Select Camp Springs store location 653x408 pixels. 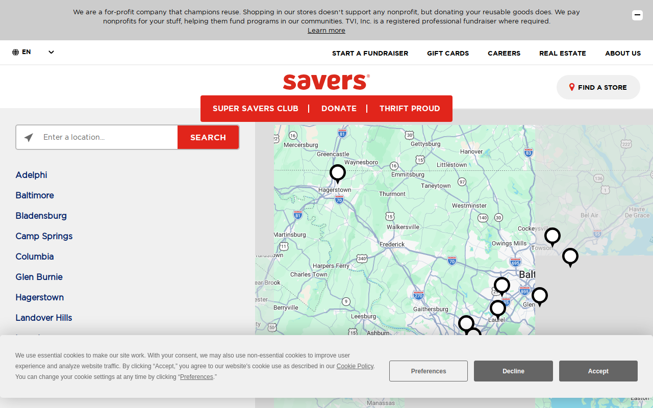pos(44,236)
